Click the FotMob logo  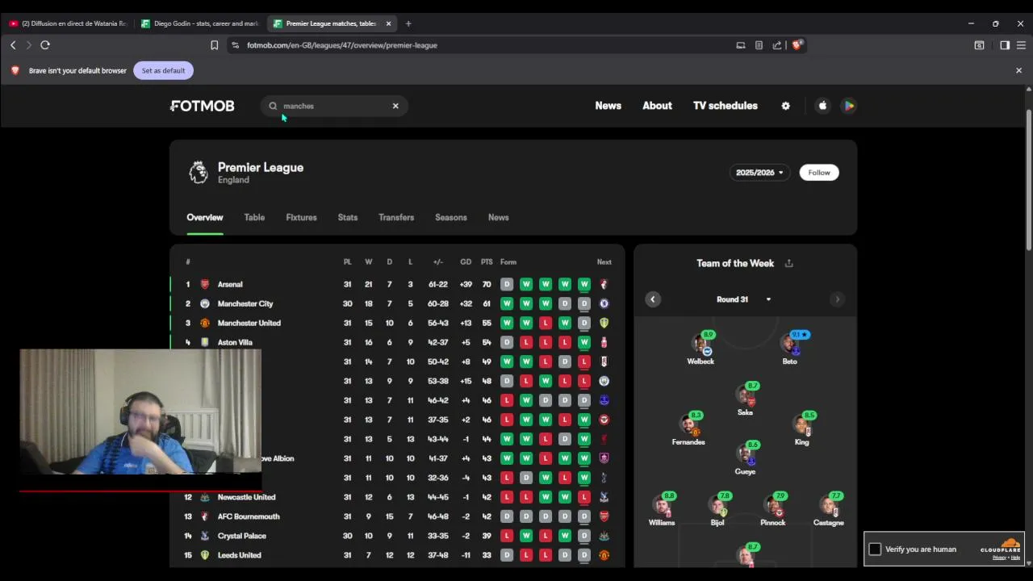point(202,106)
